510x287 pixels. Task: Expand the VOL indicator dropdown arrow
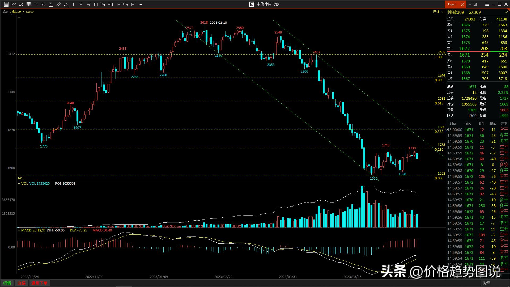(x=19, y=184)
